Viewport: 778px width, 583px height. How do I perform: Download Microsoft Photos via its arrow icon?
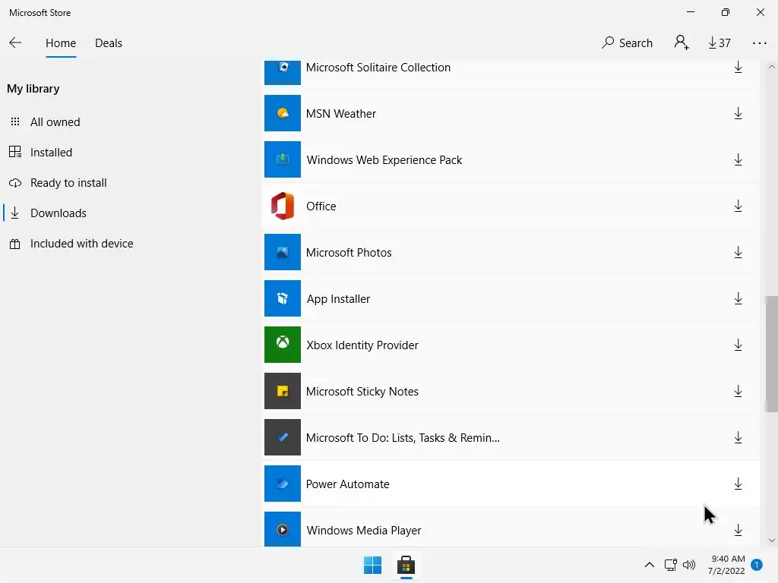[x=738, y=252]
